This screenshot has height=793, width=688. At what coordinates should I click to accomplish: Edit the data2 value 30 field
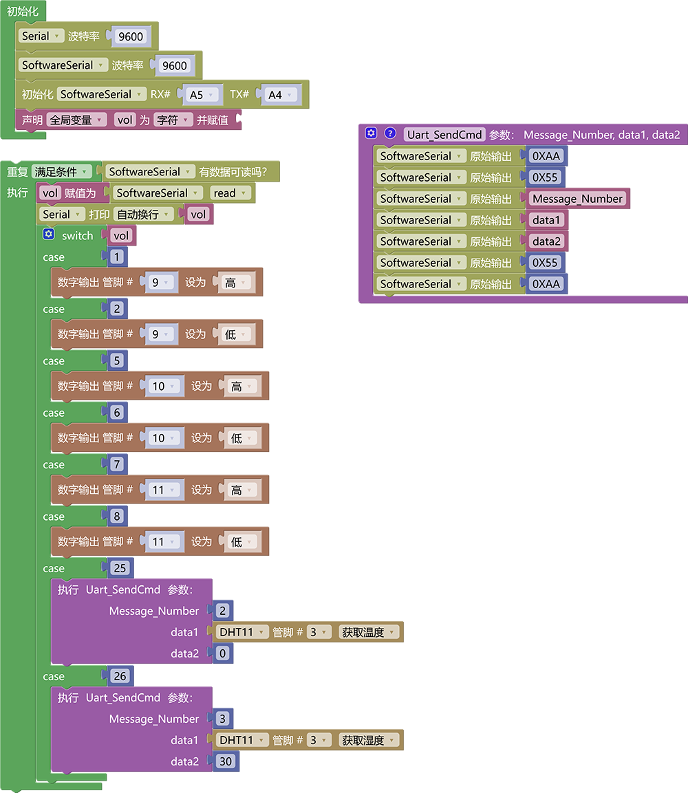(x=226, y=761)
